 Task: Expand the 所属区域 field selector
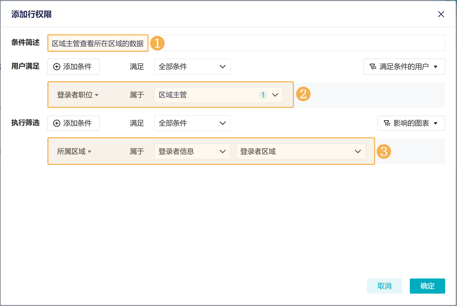(x=74, y=151)
